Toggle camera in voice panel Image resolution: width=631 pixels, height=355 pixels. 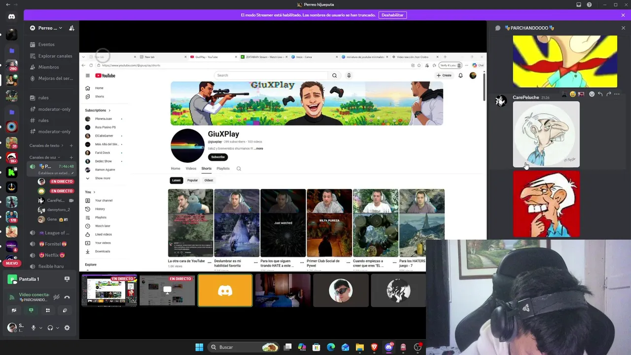tap(14, 310)
